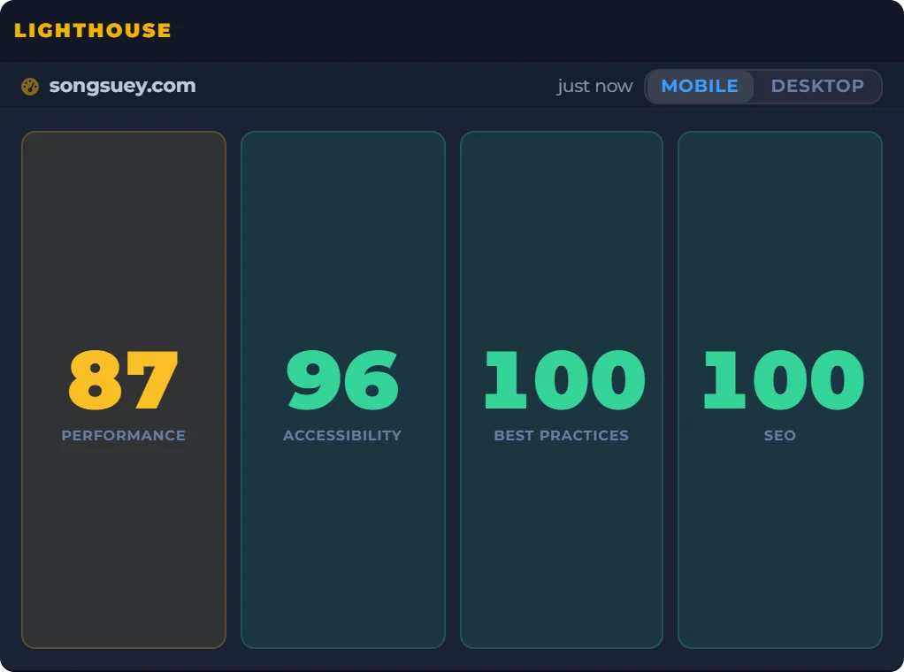Open the songsuey.com site link
Image resolution: width=904 pixels, height=672 pixels.
click(x=122, y=86)
